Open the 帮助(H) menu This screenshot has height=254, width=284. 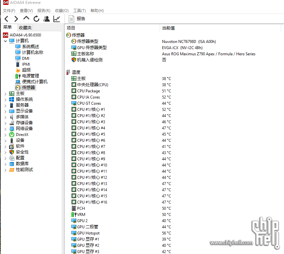tap(97, 11)
